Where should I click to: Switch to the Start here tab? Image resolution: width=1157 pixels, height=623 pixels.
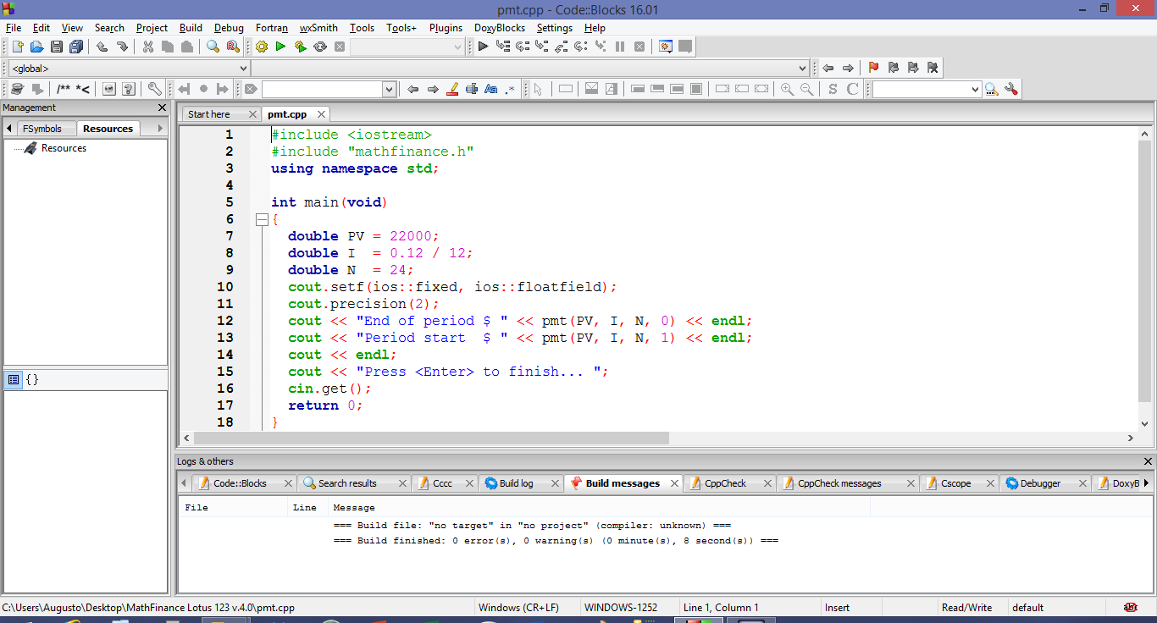pos(209,114)
